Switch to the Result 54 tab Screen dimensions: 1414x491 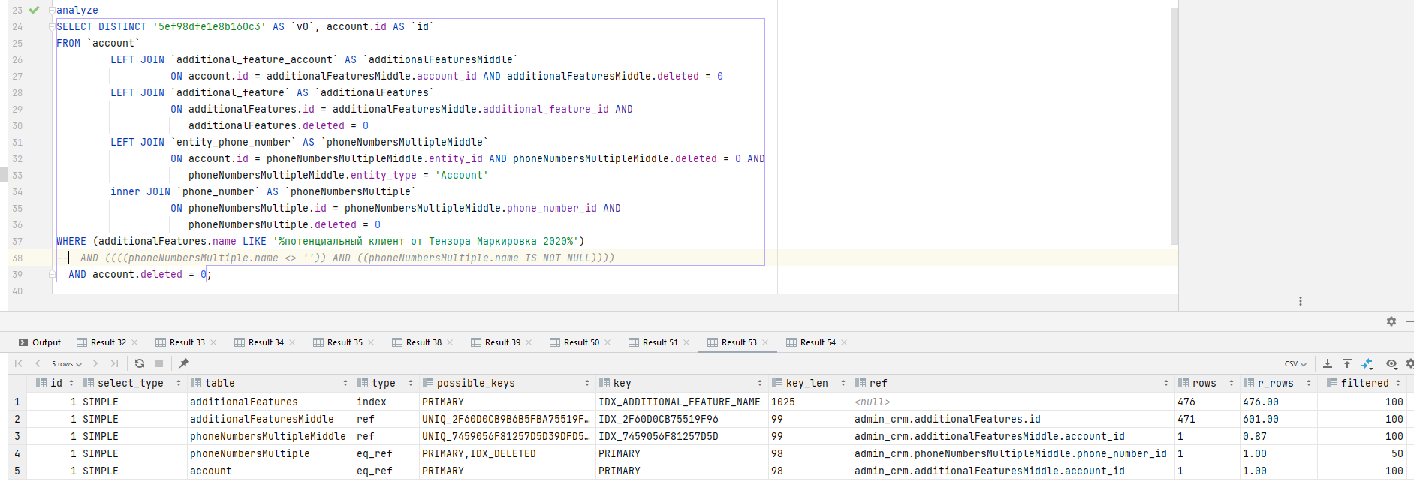pos(817,342)
